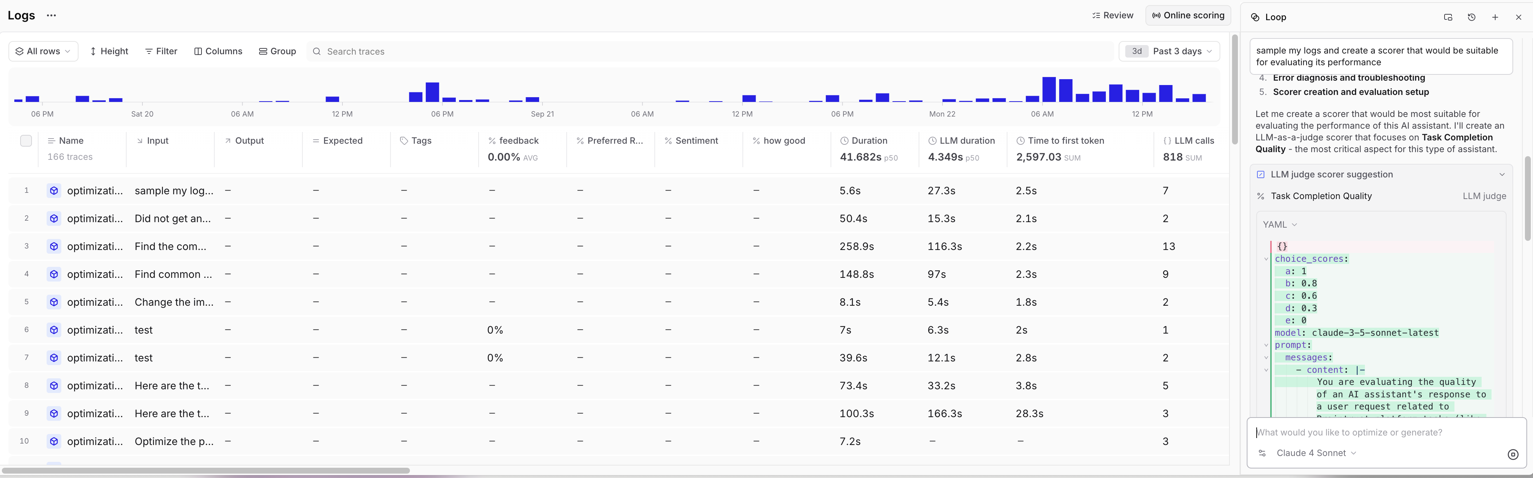Open the Claude 4 Sonnet model dropdown
This screenshot has width=1533, height=478.
pos(1315,452)
